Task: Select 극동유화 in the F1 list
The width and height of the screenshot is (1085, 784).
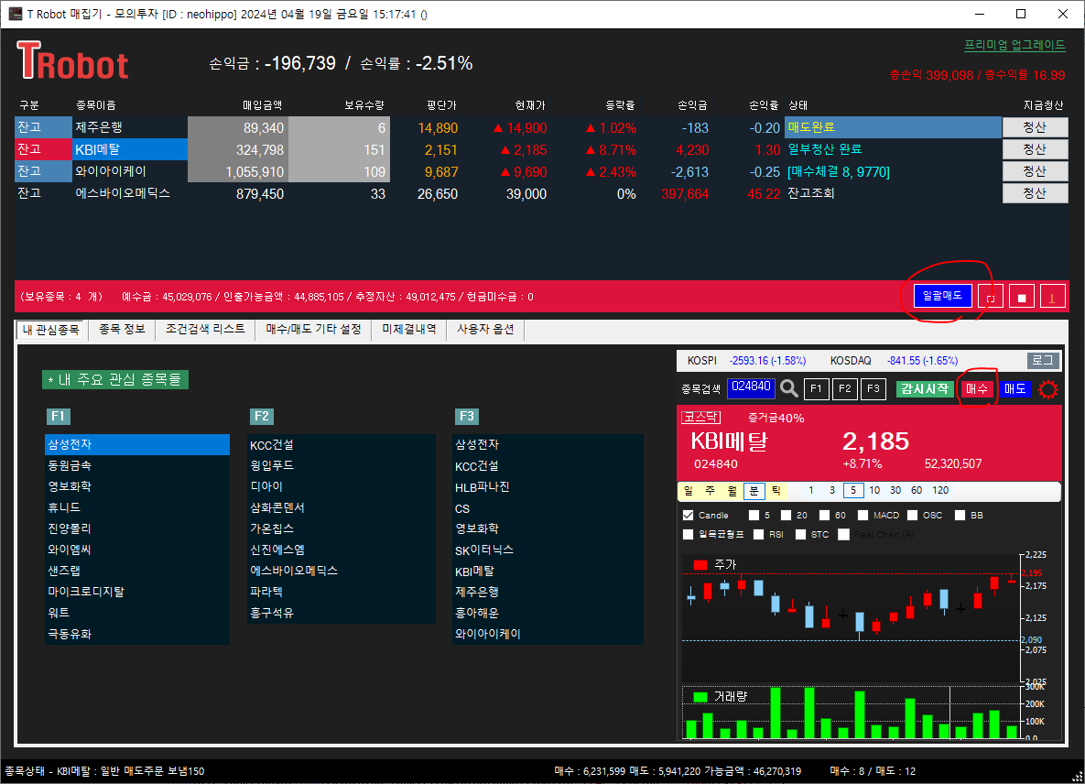Action: coord(137,634)
